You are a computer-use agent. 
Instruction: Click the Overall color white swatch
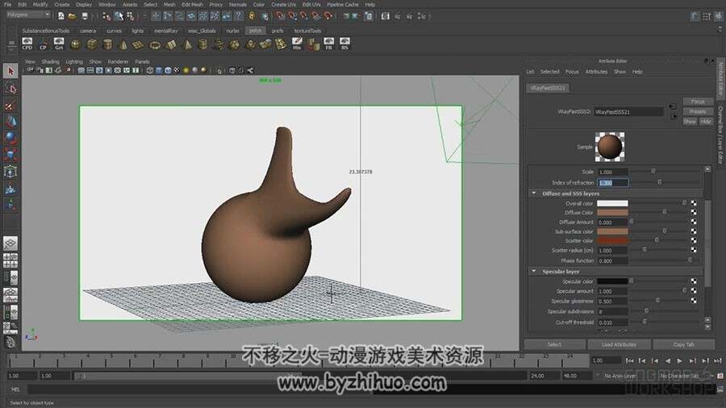[x=612, y=203]
